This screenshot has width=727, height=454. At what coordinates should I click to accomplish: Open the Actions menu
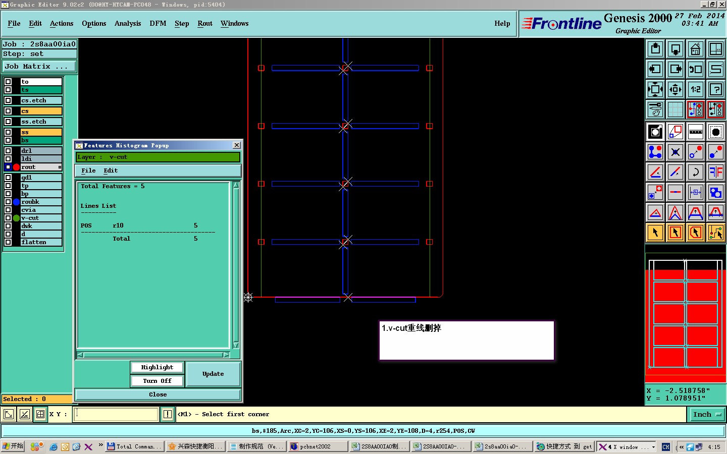click(x=62, y=24)
